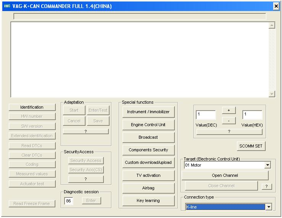Click the Measured values button

[32, 174]
